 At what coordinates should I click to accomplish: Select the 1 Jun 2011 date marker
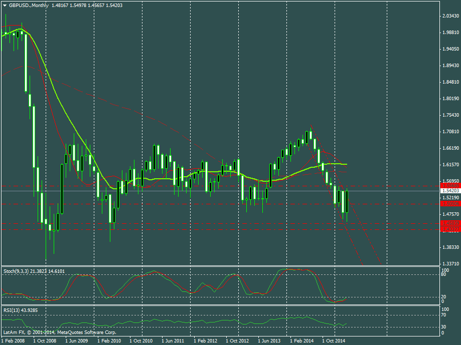(x=173, y=340)
